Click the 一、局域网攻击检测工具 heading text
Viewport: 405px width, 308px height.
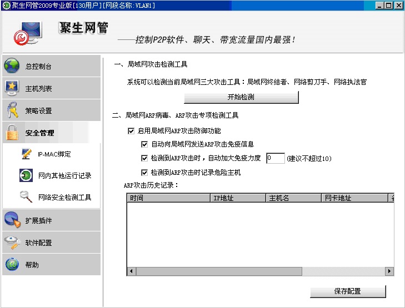(x=151, y=64)
